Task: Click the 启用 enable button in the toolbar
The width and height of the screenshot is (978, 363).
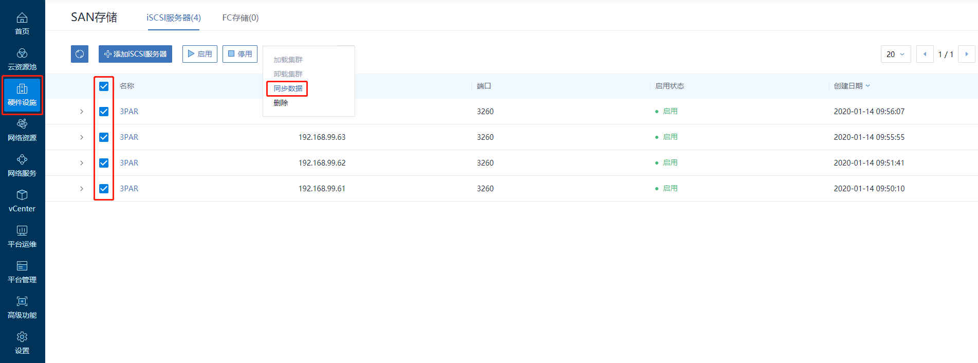Action: point(200,54)
